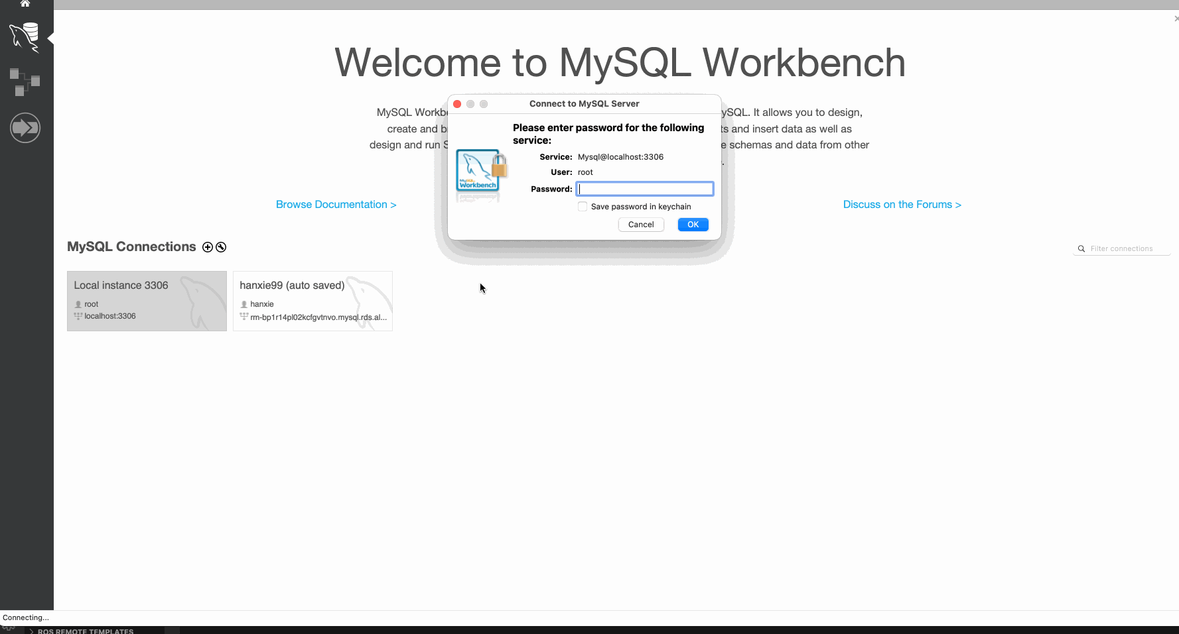This screenshot has width=1179, height=634.
Task: Select the hanxie99 (auto saved) connection tile
Action: 312,301
